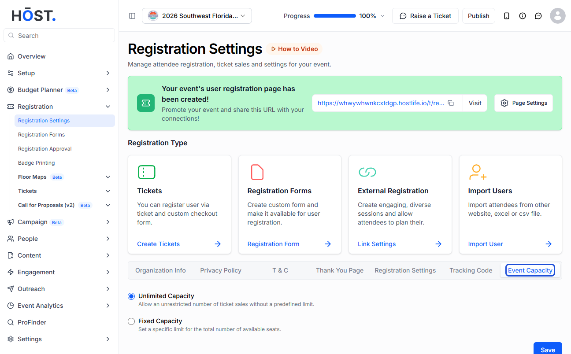Screen dimensions: 571x354
Task: Open Overview in the sidebar
Action: (59, 56)
